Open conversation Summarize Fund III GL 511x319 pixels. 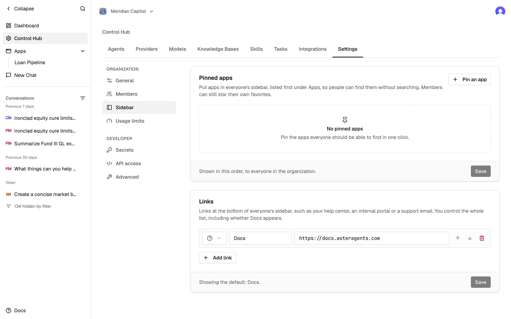click(45, 143)
